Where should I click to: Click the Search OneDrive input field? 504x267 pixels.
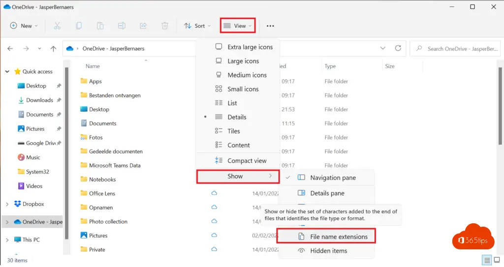pos(462,49)
